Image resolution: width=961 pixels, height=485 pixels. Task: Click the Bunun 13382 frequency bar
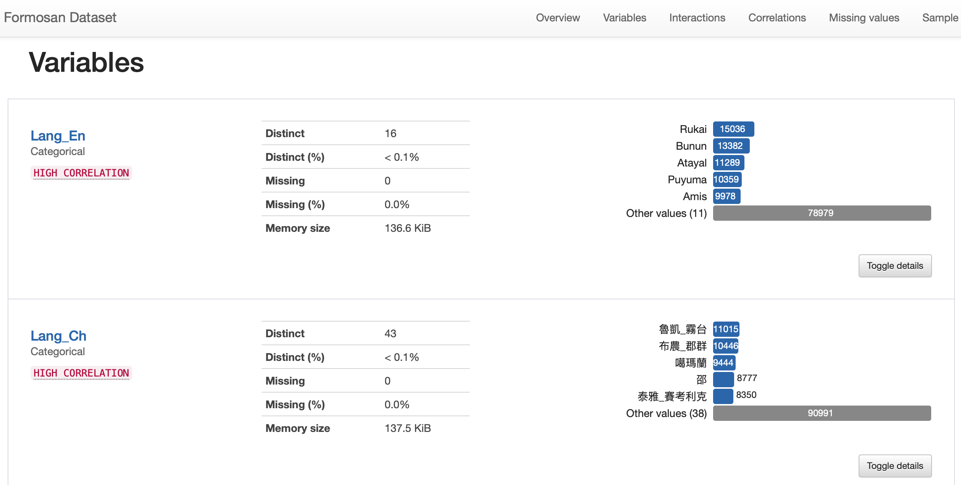coord(731,146)
